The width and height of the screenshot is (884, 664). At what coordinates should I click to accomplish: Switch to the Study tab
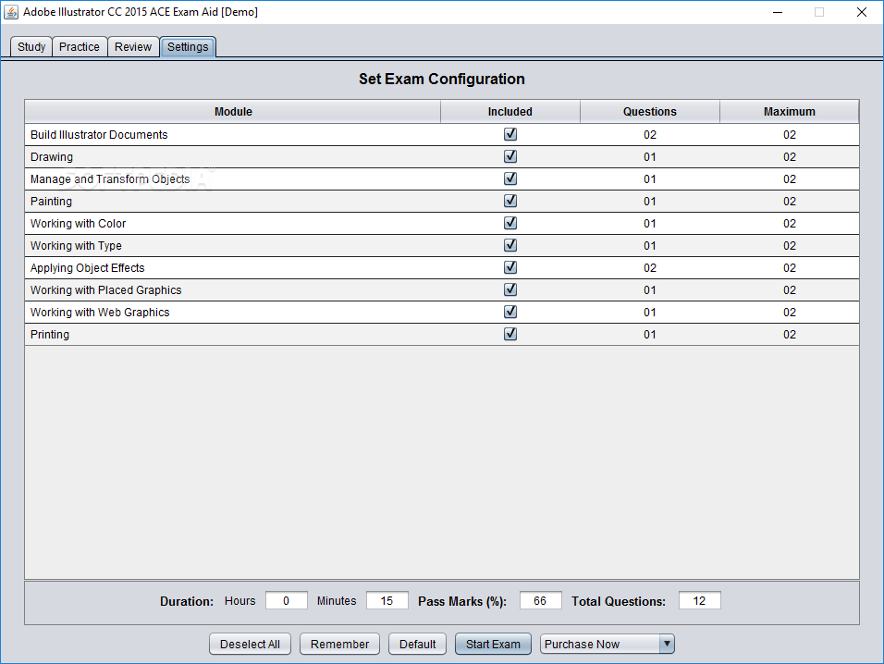(31, 47)
